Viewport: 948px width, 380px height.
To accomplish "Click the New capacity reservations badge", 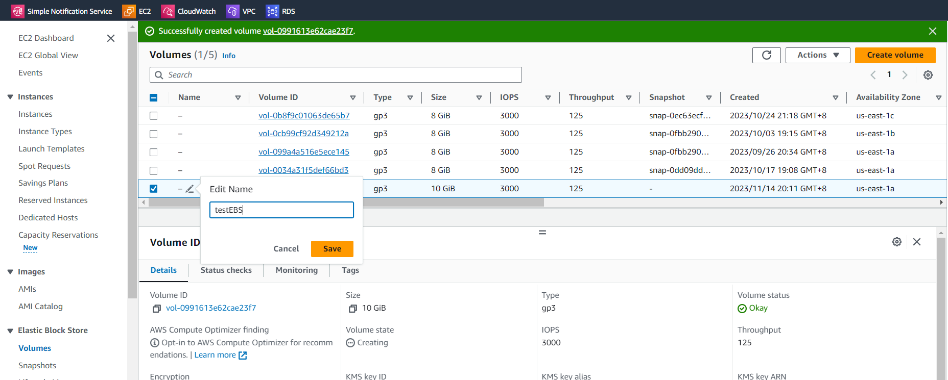I will tap(30, 248).
